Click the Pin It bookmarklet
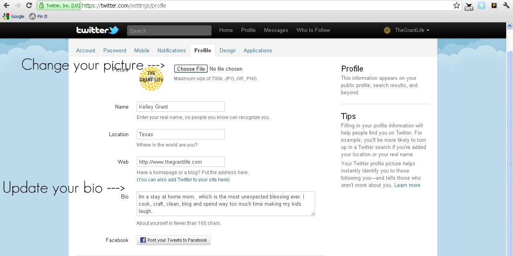The width and height of the screenshot is (513, 256). point(38,16)
